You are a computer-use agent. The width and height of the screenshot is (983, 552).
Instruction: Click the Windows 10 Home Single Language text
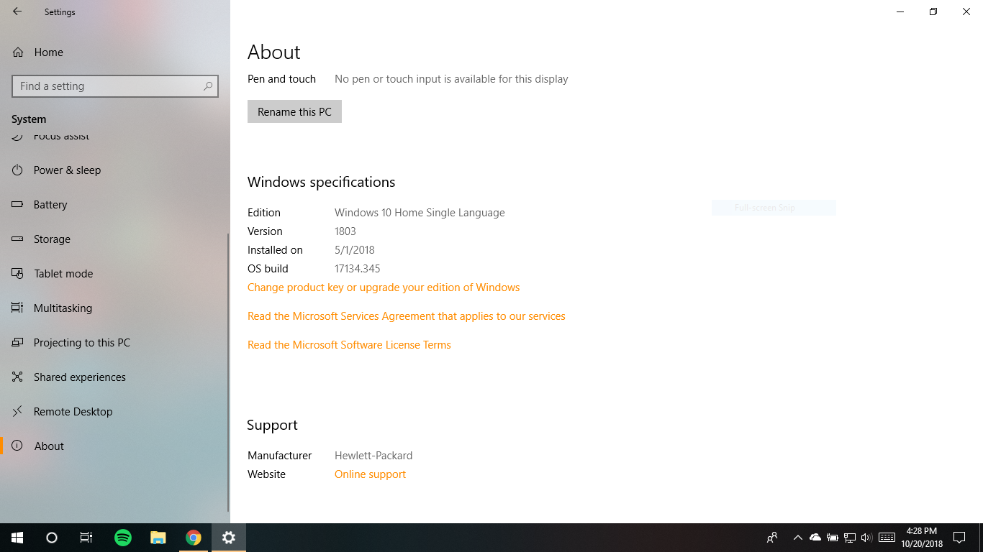coord(420,213)
